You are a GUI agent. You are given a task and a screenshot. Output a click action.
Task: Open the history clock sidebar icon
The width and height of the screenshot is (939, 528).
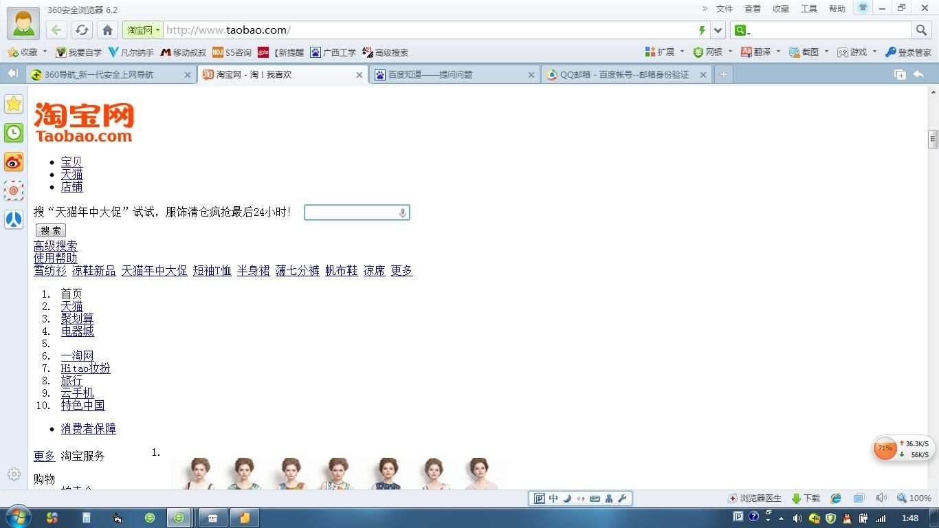[x=14, y=133]
